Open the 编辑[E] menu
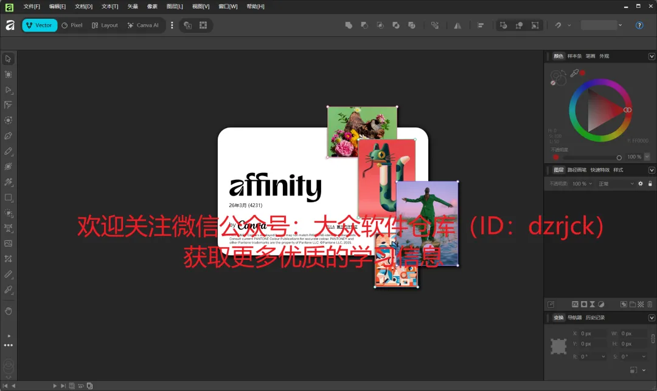657x391 pixels. 57,6
